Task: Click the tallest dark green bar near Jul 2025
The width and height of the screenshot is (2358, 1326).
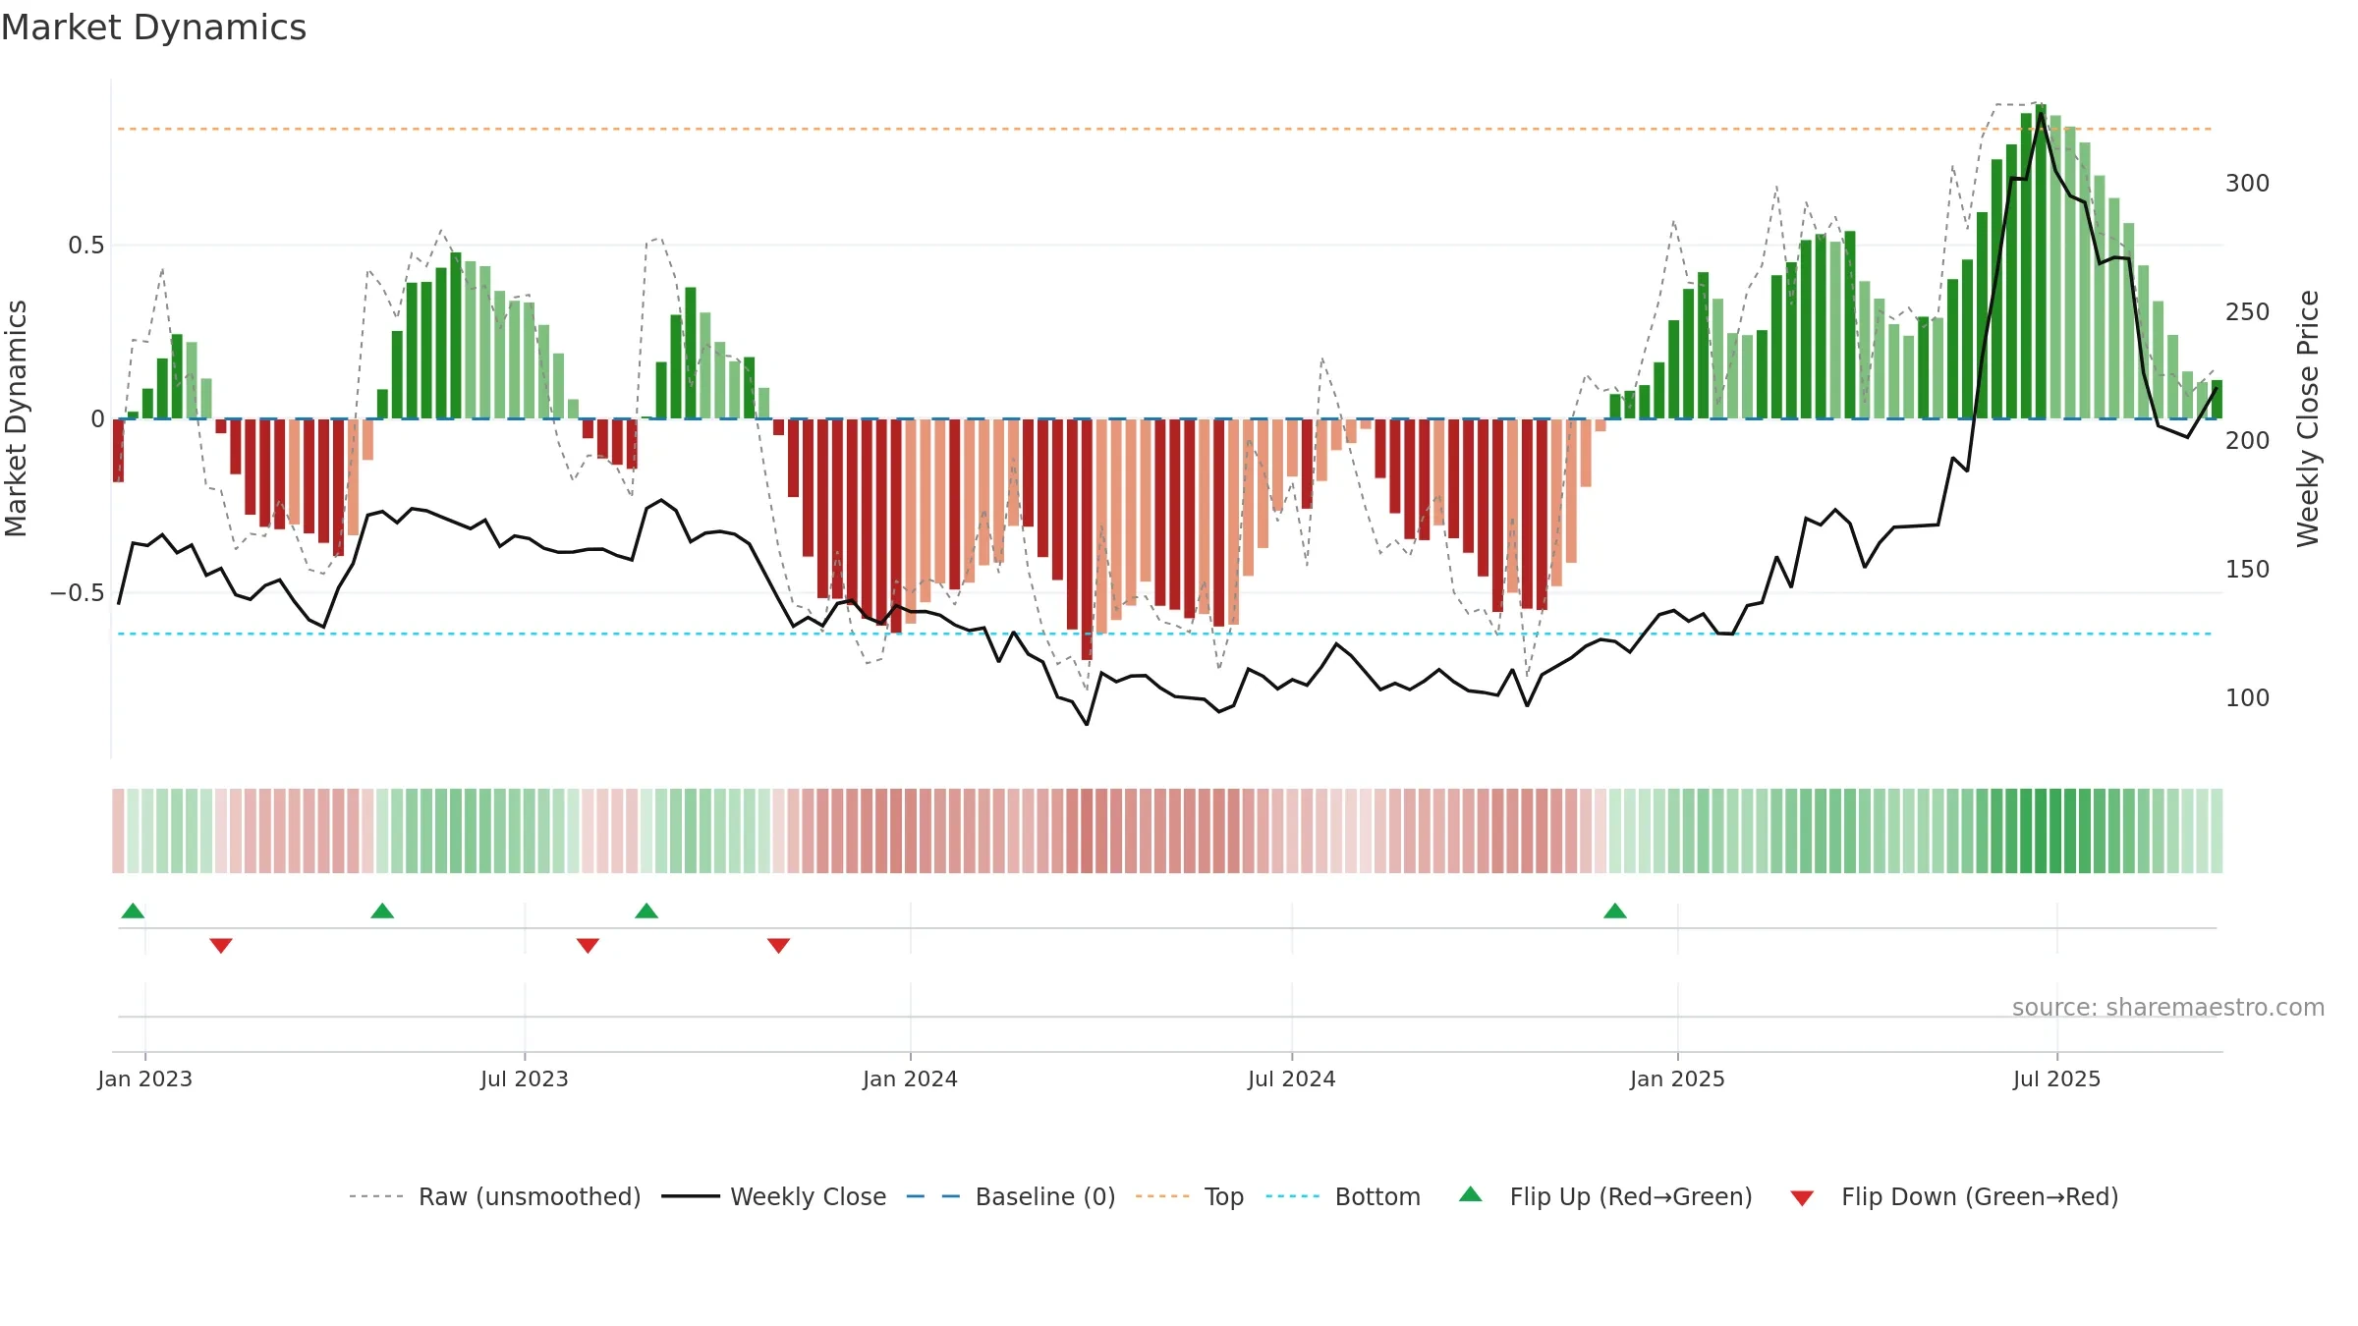Action: [2041, 261]
